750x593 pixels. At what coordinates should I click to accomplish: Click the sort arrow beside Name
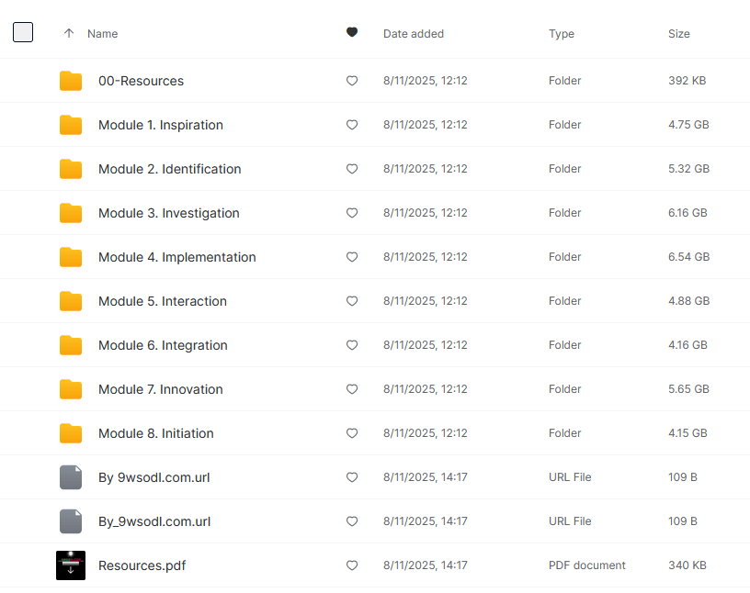[x=69, y=33]
